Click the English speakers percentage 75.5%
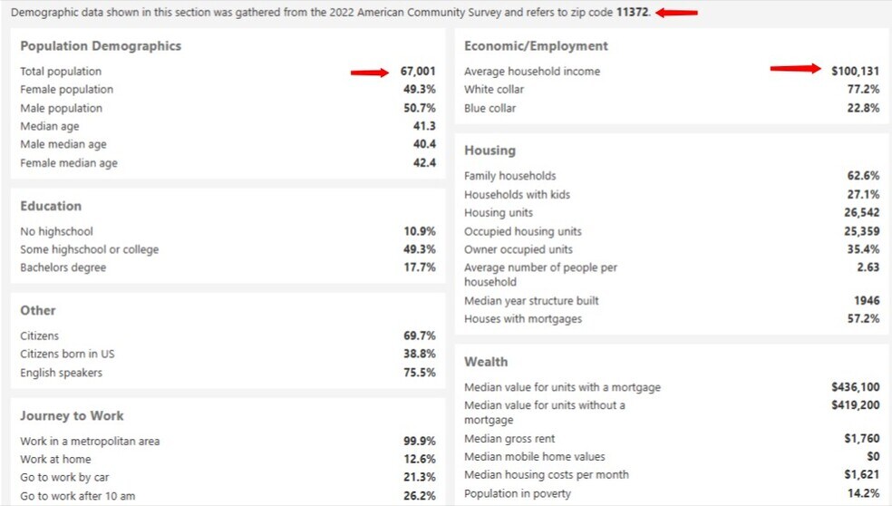The image size is (892, 506). pos(420,373)
